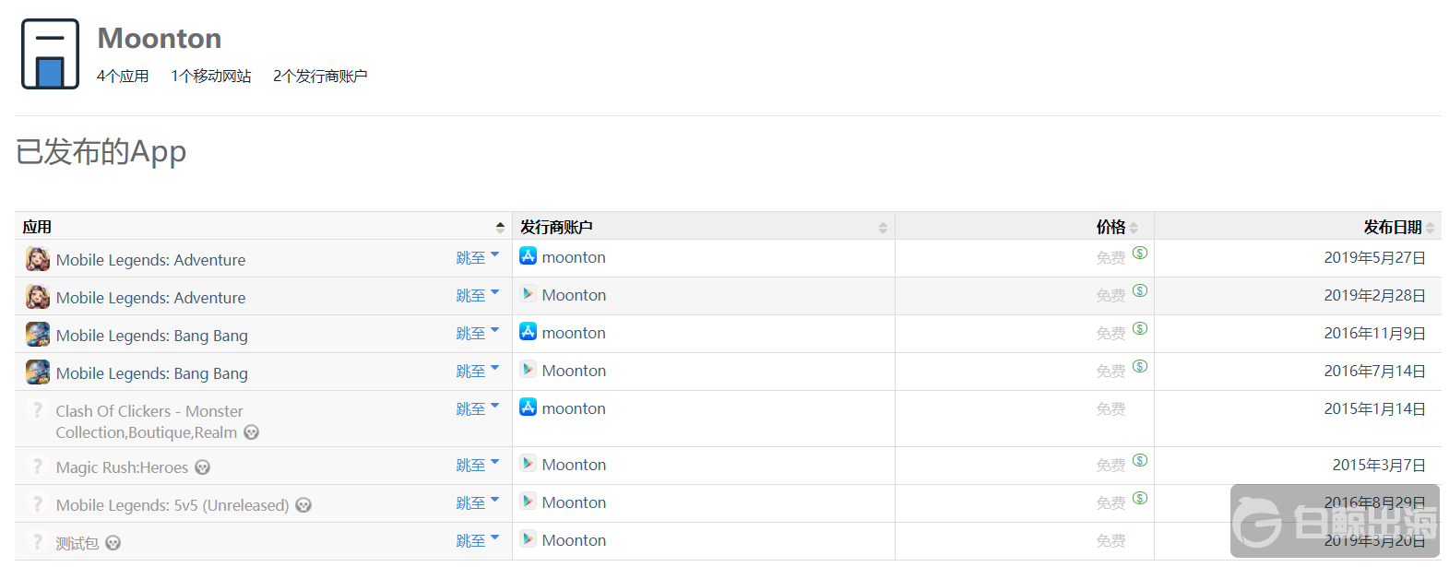The width and height of the screenshot is (1449, 567).
Task: Open Mobile Legends: Adventure app icon in the 2019年2月28日 row
Action: pyautogui.click(x=38, y=297)
